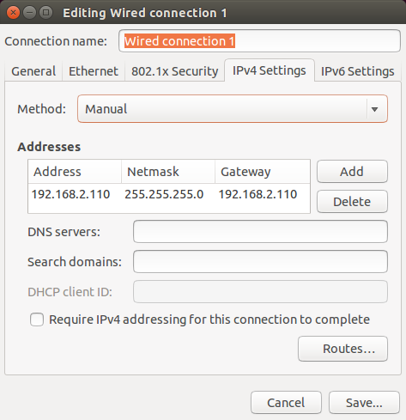The image size is (406, 420).
Task: Cancel editing the connection
Action: coord(286,403)
